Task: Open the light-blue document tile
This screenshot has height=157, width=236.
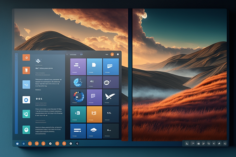Action: [94, 67]
